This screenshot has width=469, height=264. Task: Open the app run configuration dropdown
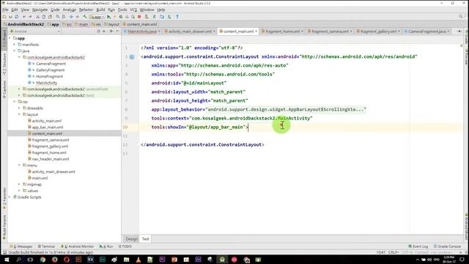(x=97, y=17)
